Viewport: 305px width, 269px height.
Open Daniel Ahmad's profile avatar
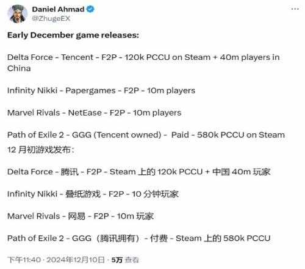[18, 14]
